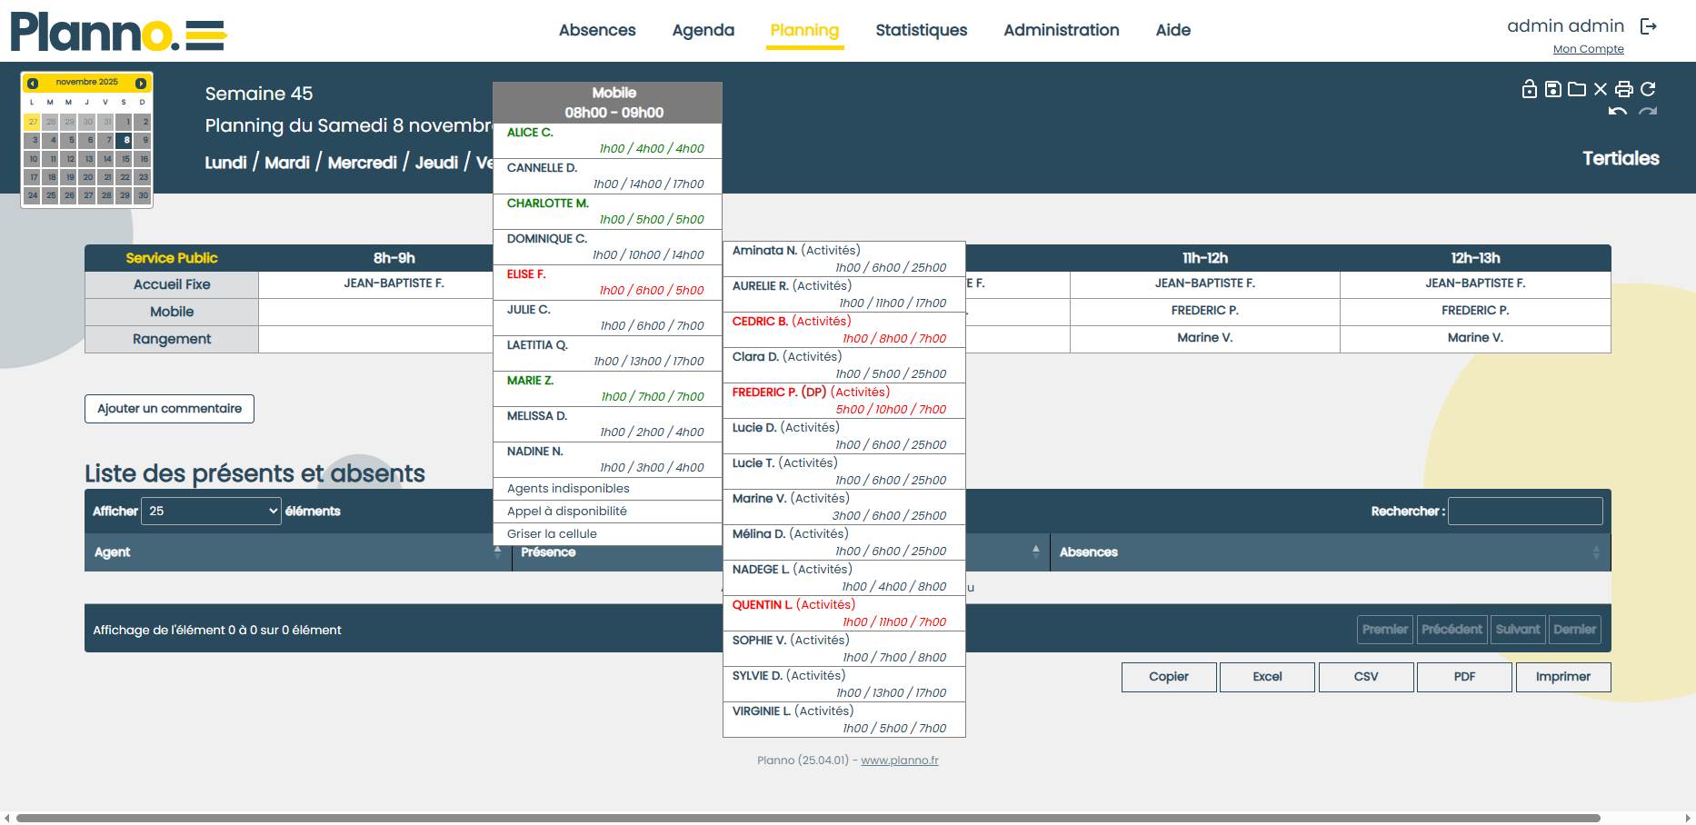Image resolution: width=1696 pixels, height=825 pixels.
Task: Click the Ajouter un commentaire button
Action: point(169,409)
